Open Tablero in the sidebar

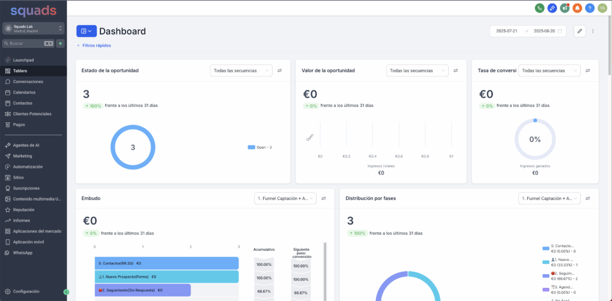click(33, 71)
